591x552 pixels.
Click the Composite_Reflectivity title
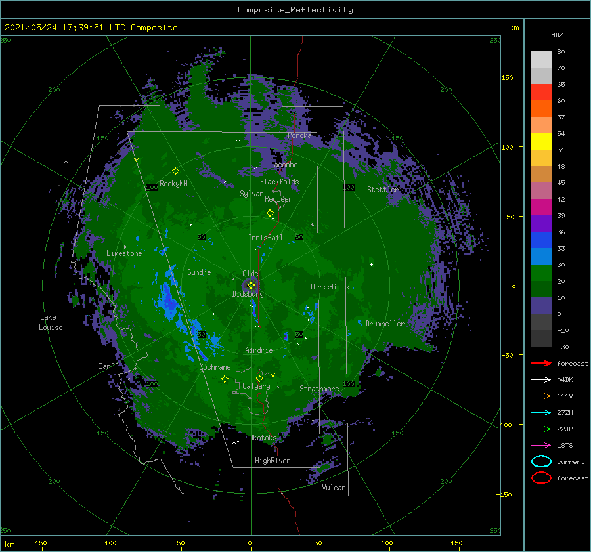click(295, 10)
